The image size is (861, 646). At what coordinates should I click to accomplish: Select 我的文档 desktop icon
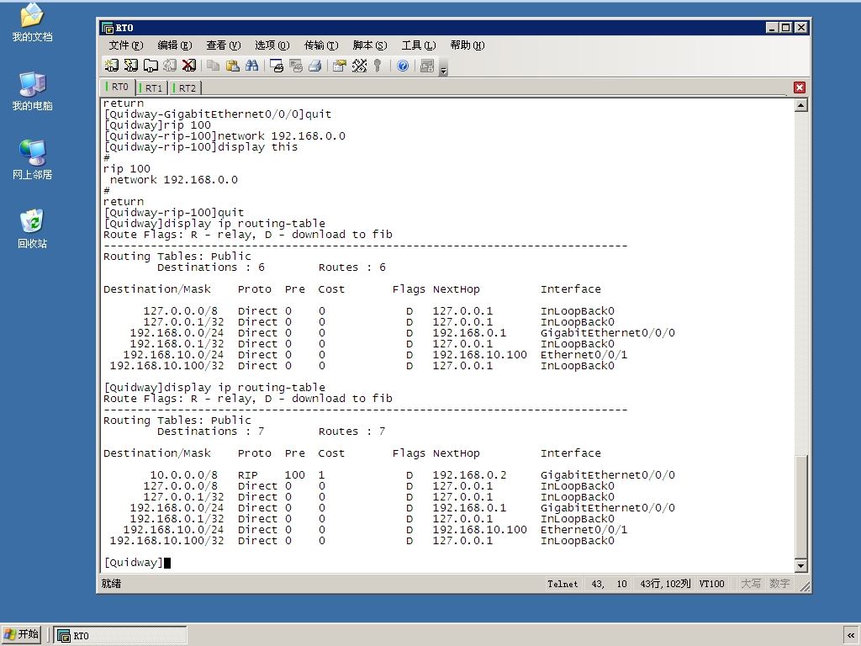(x=32, y=23)
